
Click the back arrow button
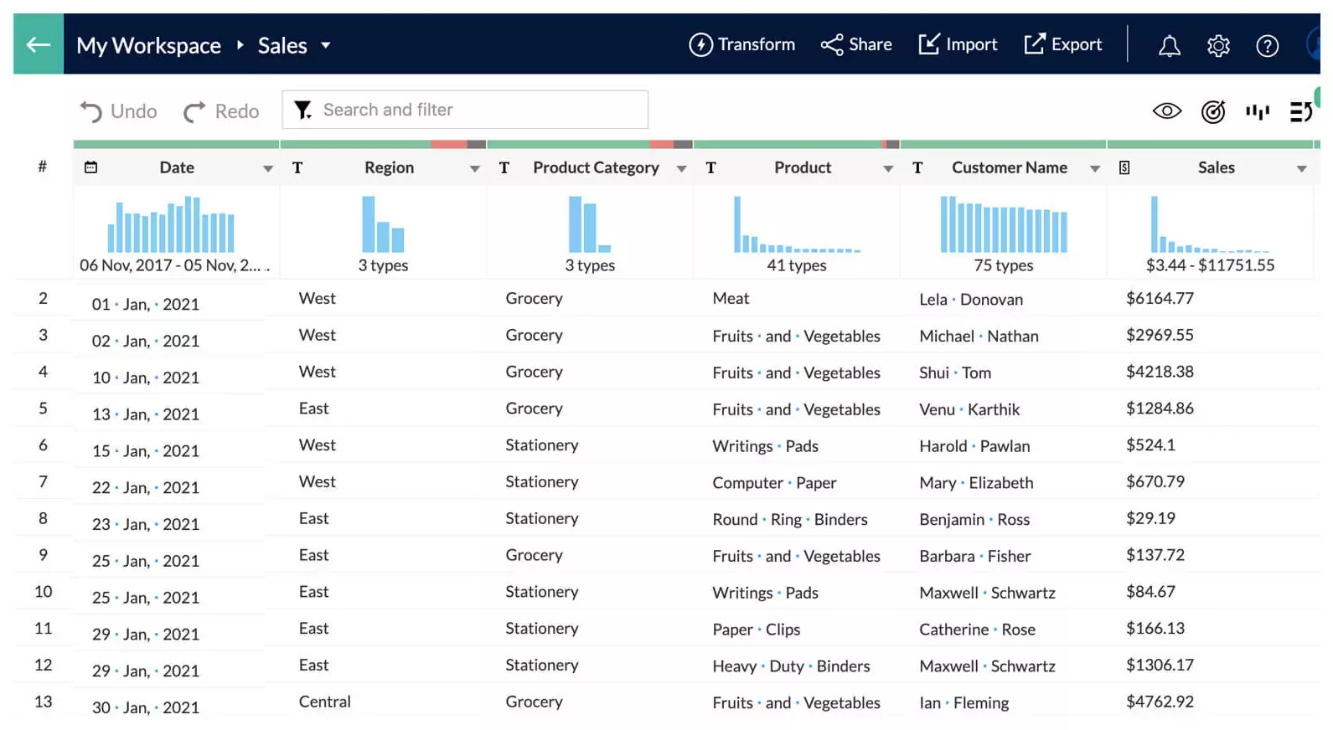(38, 44)
